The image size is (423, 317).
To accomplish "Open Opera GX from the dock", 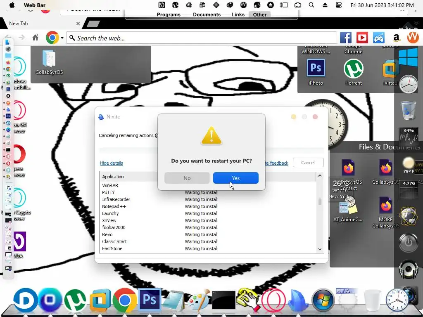I will pyautogui.click(x=273, y=300).
